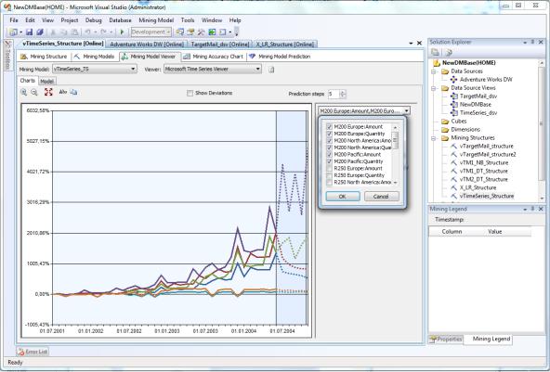
Task: Switch to the Model sub-tab
Action: 46,82
